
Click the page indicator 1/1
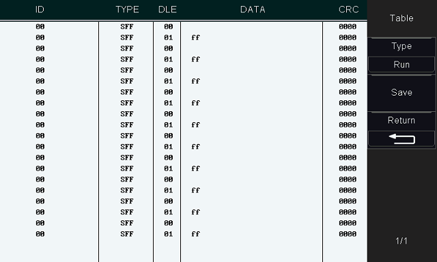pos(401,241)
